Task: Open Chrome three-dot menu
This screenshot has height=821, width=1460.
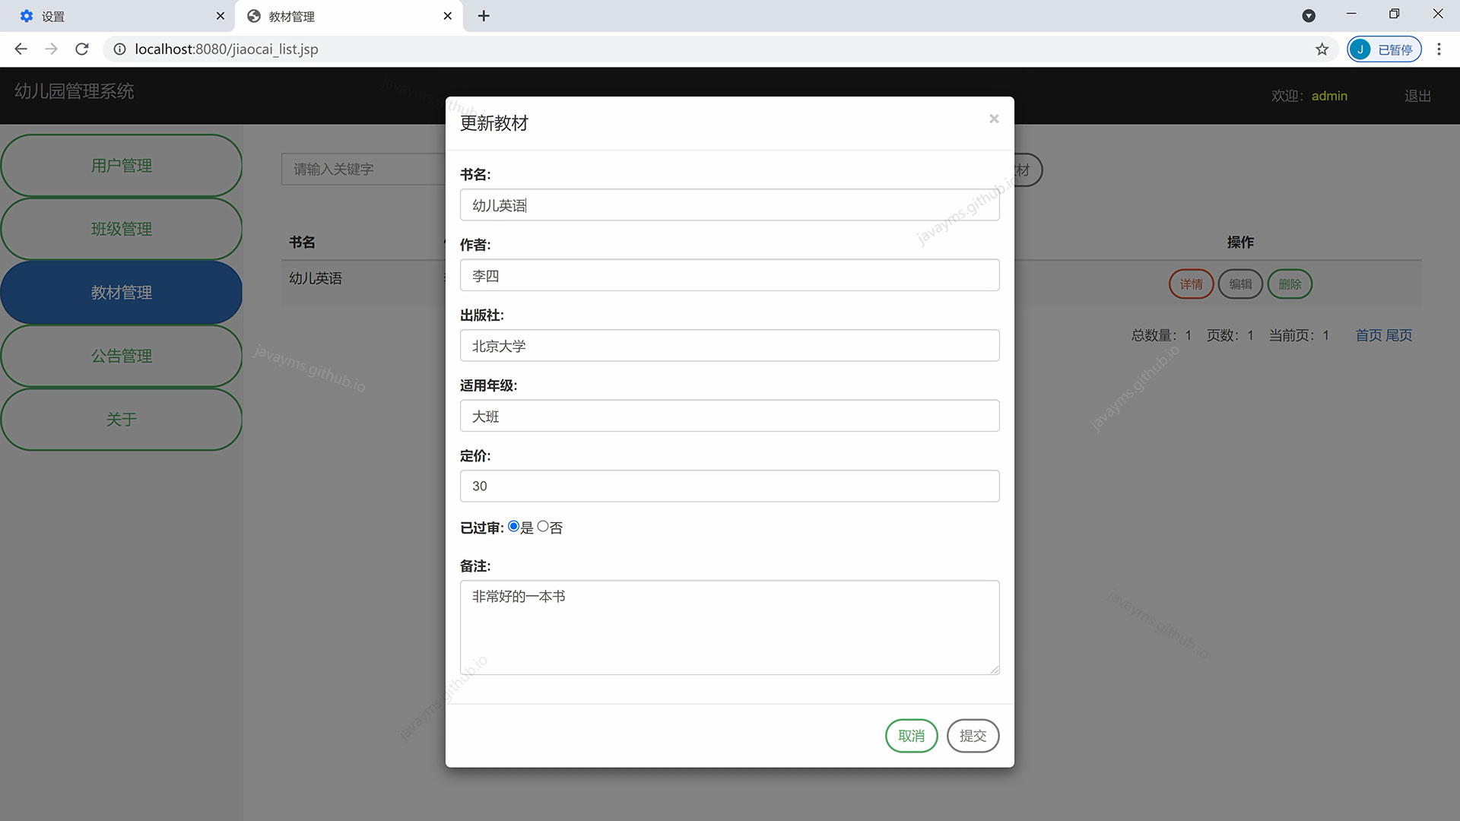Action: (x=1438, y=49)
